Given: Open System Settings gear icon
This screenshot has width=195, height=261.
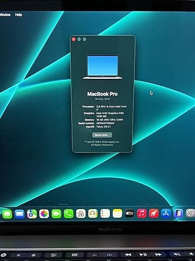Looking at the screenshot, I should click(x=190, y=214).
